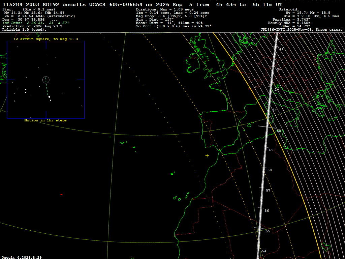Click the Madeira island outline
The image size is (345, 259).
point(173,173)
